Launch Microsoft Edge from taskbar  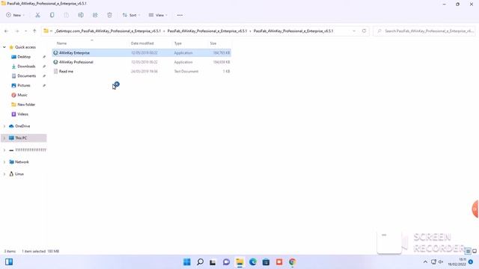pyautogui.click(x=253, y=262)
